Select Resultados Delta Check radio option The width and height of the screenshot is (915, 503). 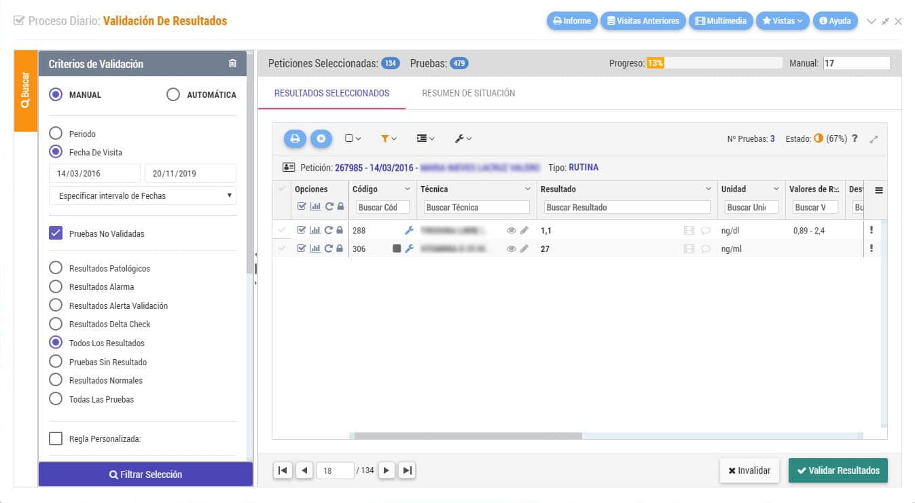tap(56, 324)
